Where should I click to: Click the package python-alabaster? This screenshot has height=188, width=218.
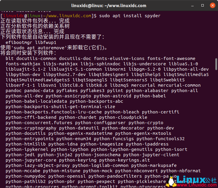coord(147,91)
